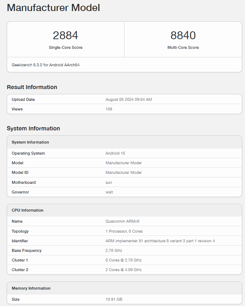Click the Model ID row value
The height and width of the screenshot is (306, 245).
[x=123, y=172]
